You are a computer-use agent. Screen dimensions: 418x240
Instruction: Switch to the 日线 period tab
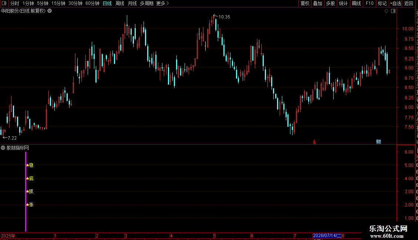click(107, 3)
